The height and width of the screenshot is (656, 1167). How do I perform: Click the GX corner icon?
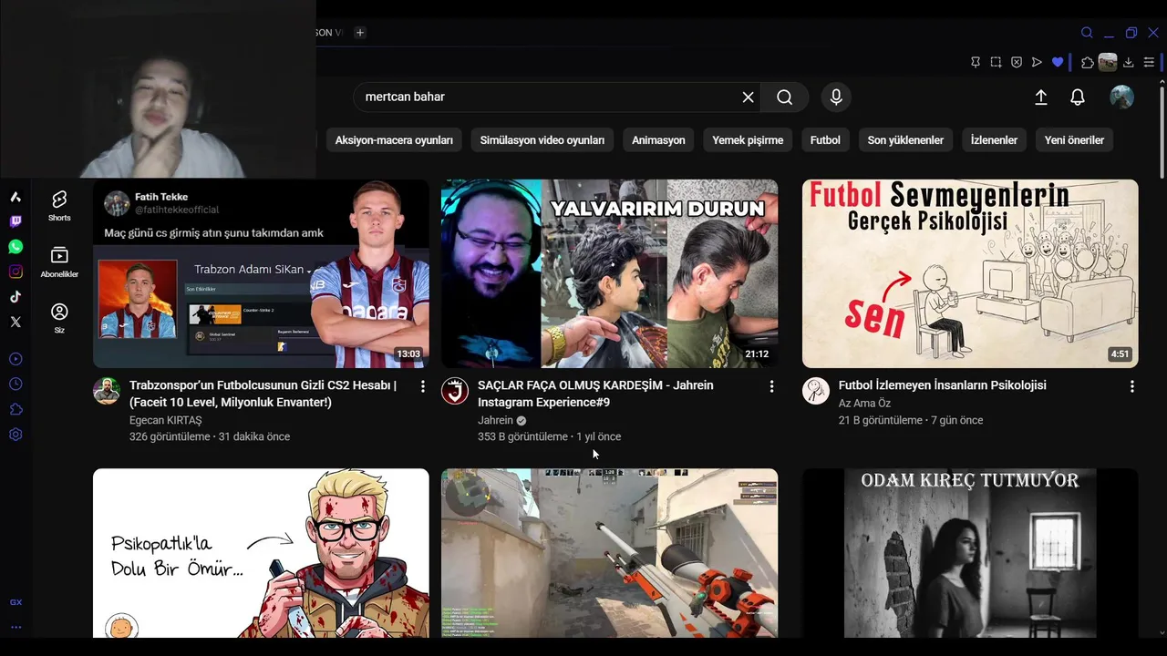click(15, 602)
